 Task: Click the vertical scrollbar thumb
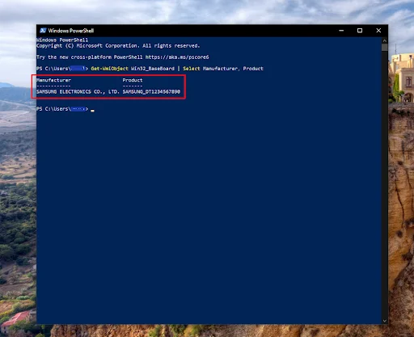[385, 48]
